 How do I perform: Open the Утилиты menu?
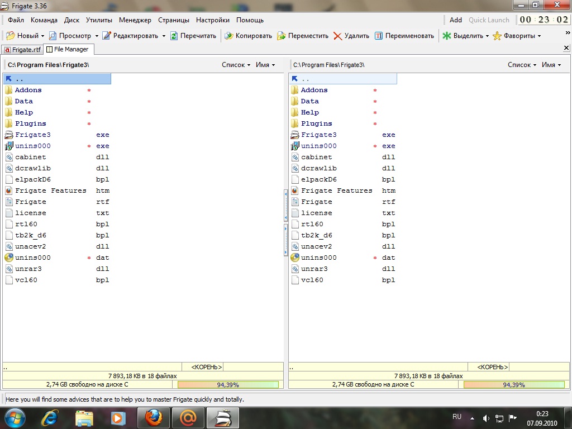coord(99,20)
